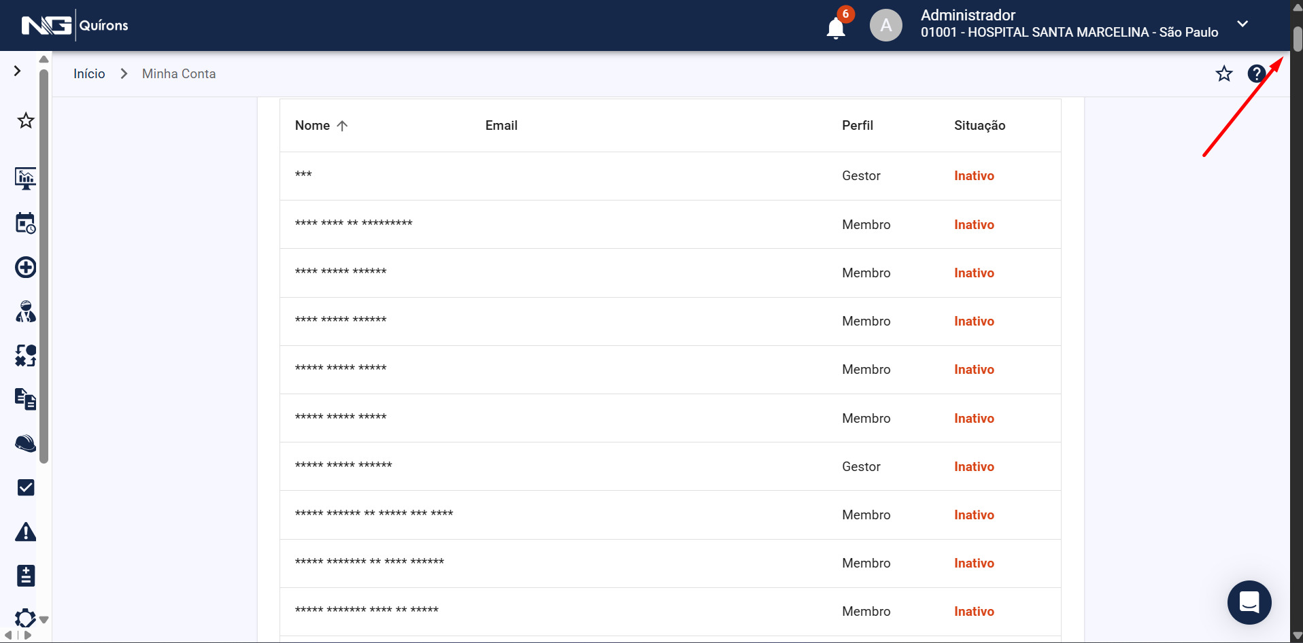Open the warning triangle sidebar icon
The width and height of the screenshot is (1303, 643).
[26, 532]
